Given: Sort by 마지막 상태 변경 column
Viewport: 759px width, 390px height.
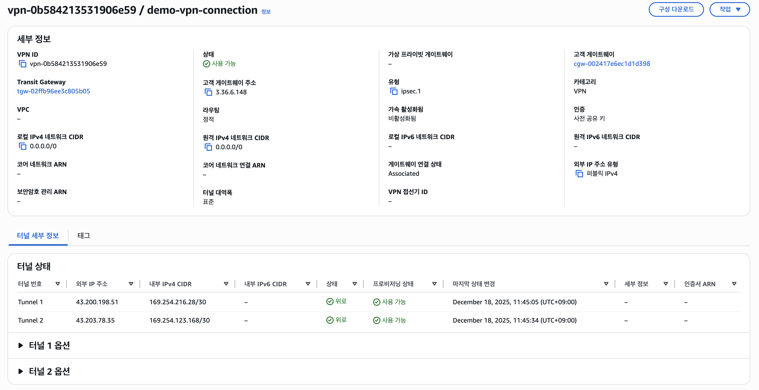Looking at the screenshot, I should tap(606, 284).
